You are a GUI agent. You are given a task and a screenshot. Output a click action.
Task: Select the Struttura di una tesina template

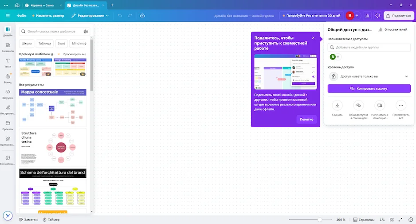coord(53,148)
